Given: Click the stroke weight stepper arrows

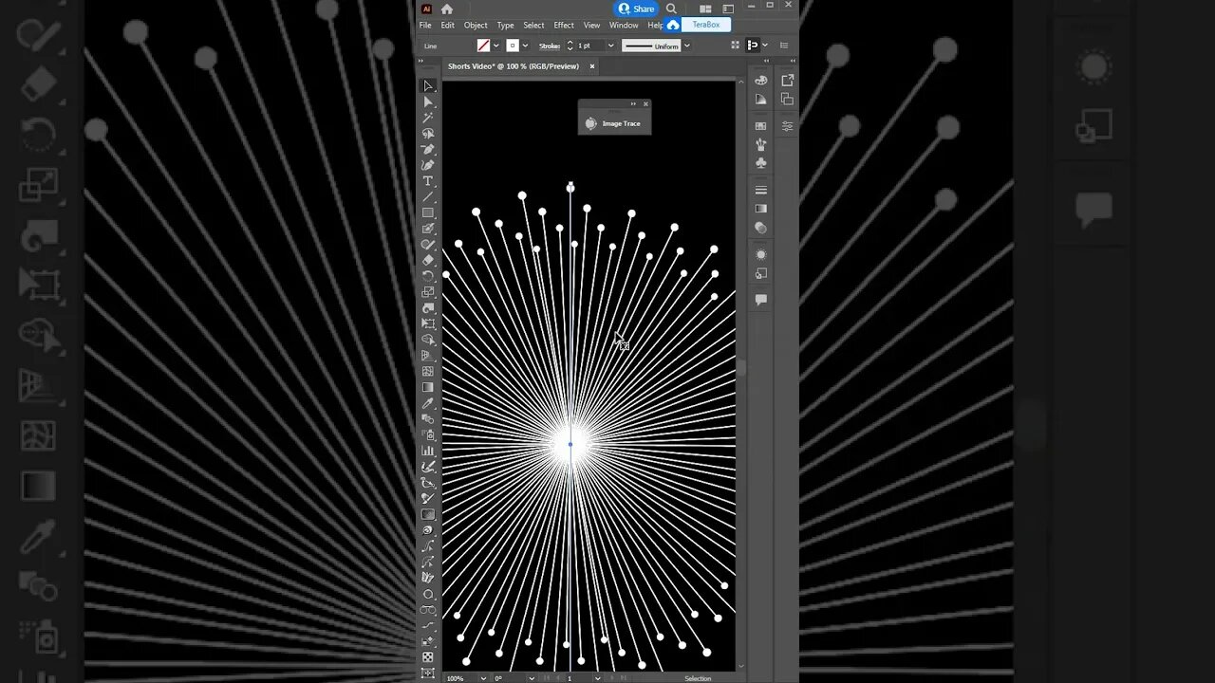Looking at the screenshot, I should click(570, 46).
